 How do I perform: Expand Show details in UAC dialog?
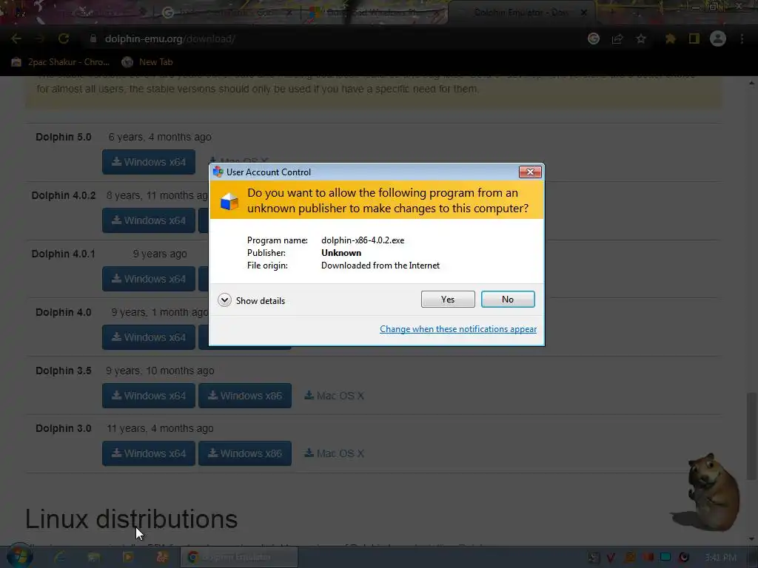coord(251,300)
